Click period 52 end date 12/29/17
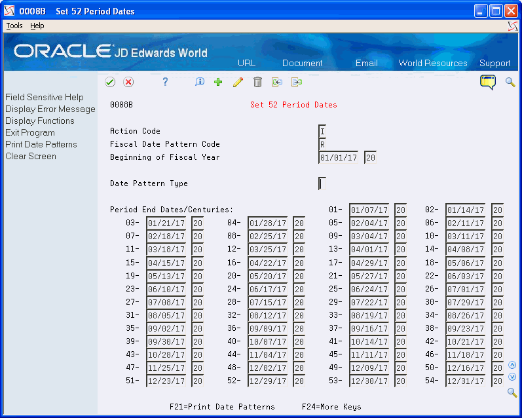The image size is (522, 418). point(268,381)
